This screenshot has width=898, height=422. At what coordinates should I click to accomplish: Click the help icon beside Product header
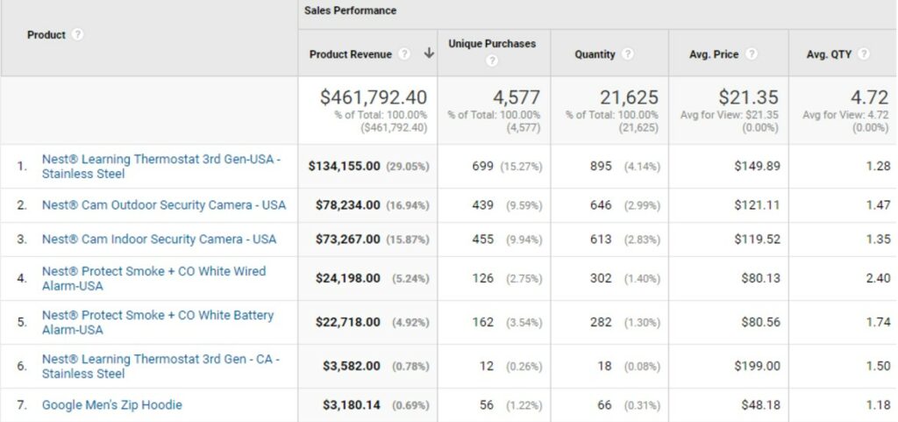coord(78,35)
